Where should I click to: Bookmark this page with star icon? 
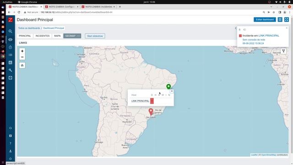point(274,12)
